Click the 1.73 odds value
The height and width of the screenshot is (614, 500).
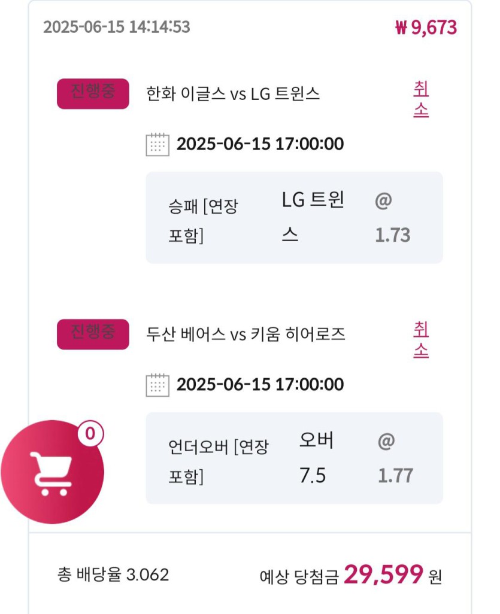point(393,235)
